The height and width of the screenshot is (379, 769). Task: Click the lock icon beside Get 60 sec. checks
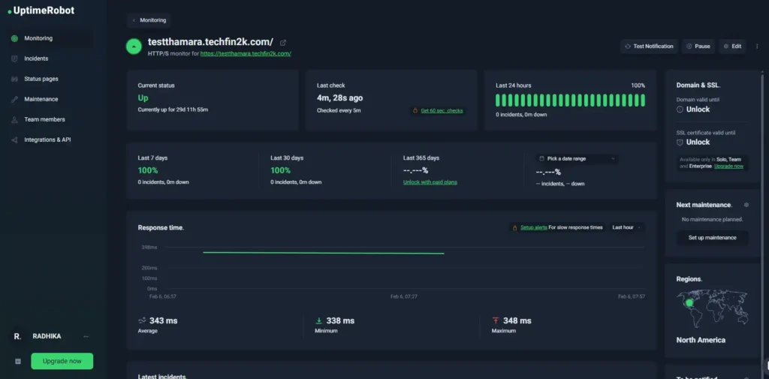(416, 111)
